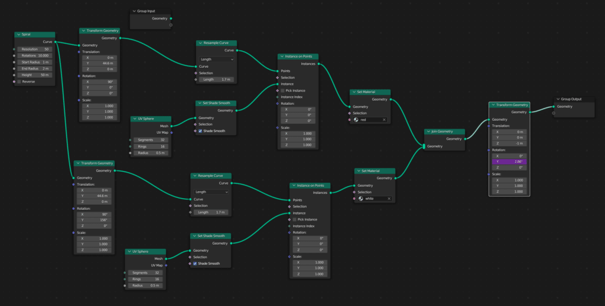Clear the red material with the X icon
The image size is (605, 306).
[383, 120]
